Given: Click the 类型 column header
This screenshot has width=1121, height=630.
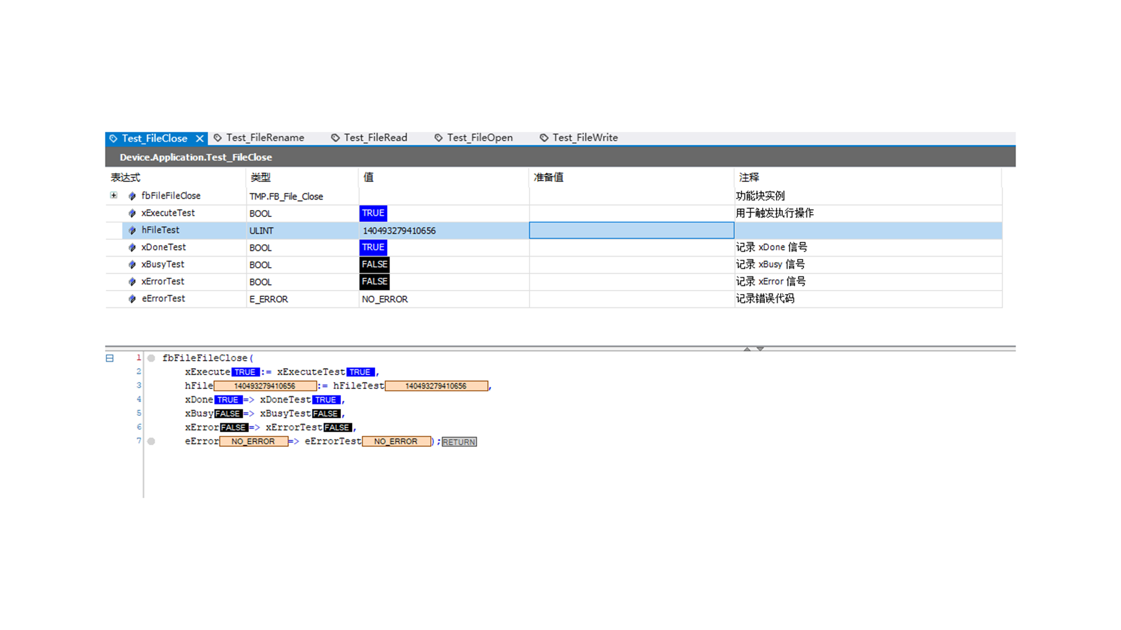Looking at the screenshot, I should pyautogui.click(x=260, y=177).
